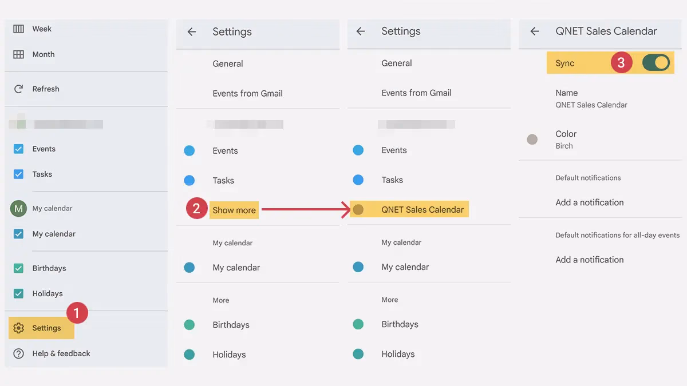Open Tasks in third panel Settings

(392, 180)
